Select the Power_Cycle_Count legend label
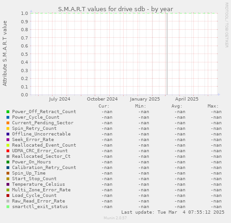This screenshot has width=231, height=223. [x=36, y=117]
